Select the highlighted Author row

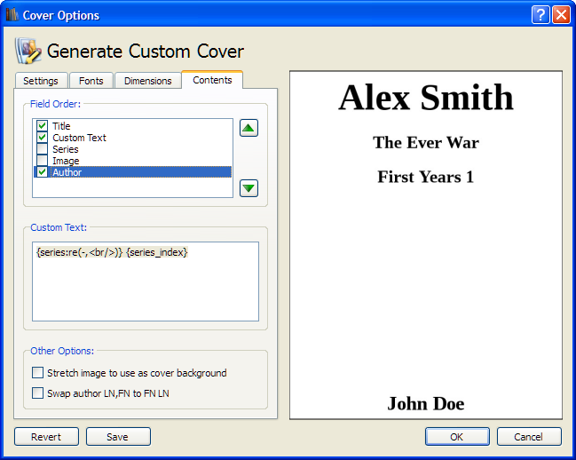pos(132,172)
